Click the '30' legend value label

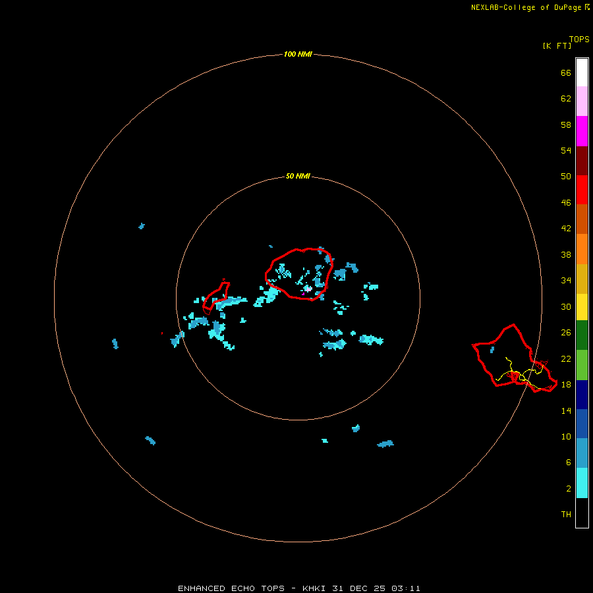point(566,306)
